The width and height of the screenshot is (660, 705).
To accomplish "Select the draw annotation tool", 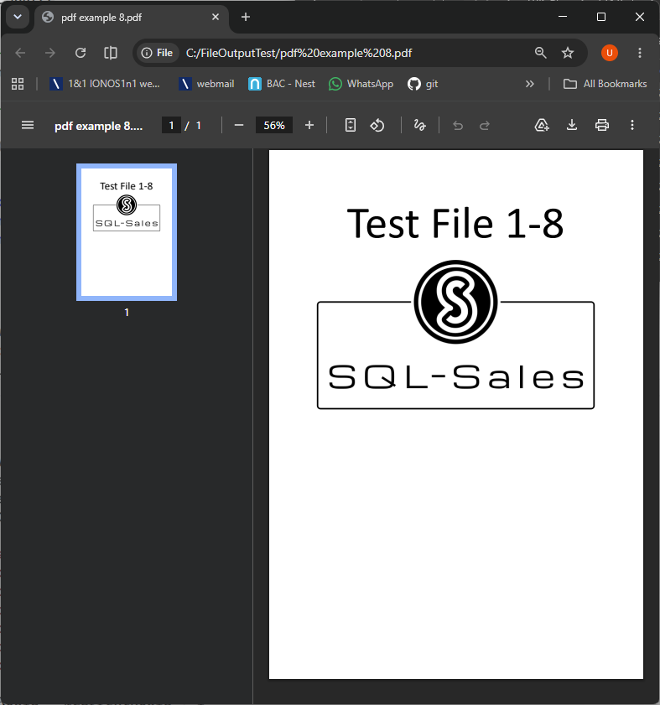I will [420, 126].
